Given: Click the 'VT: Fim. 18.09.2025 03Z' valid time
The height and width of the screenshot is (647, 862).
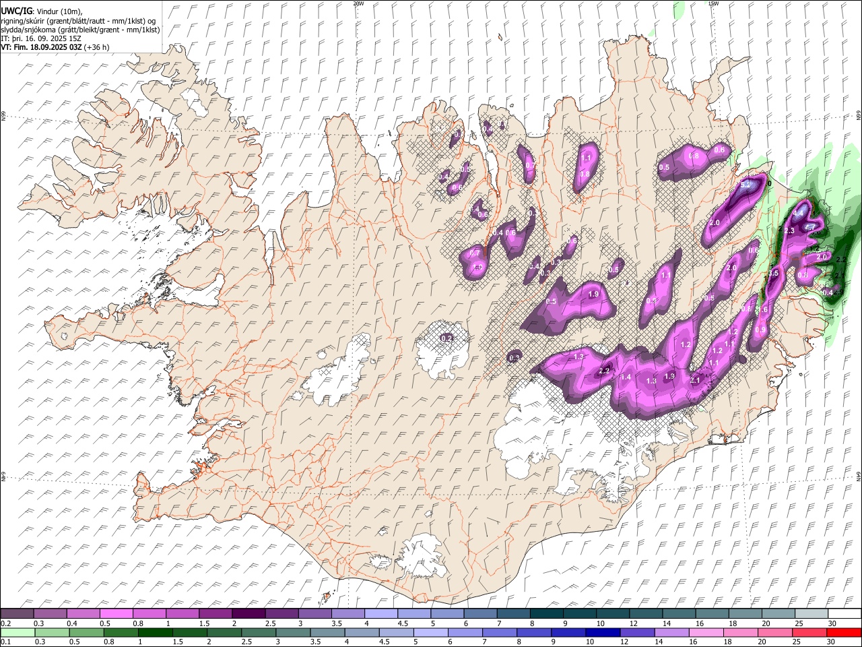Looking at the screenshot, I should (x=41, y=47).
